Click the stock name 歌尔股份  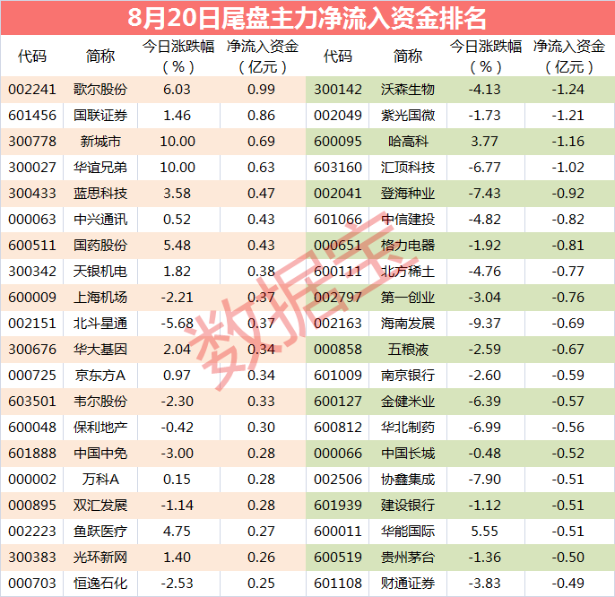click(100, 90)
